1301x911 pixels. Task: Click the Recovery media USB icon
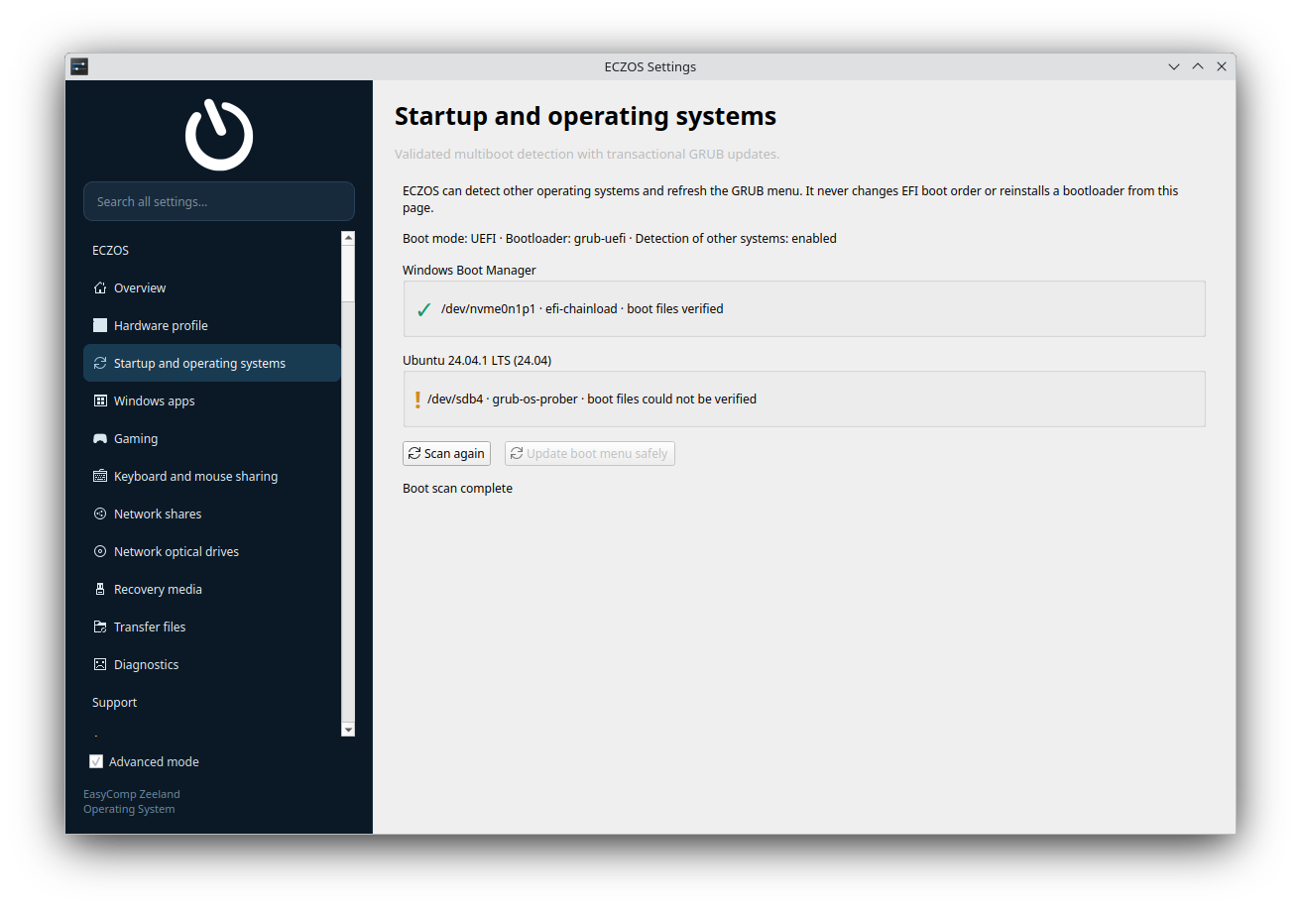[100, 590]
